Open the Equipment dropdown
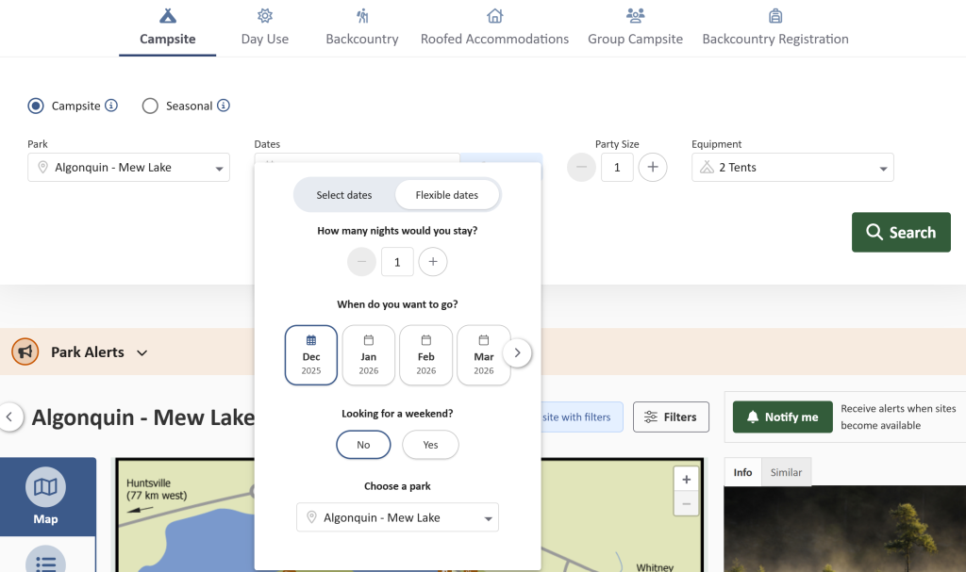966x572 pixels. pos(792,167)
